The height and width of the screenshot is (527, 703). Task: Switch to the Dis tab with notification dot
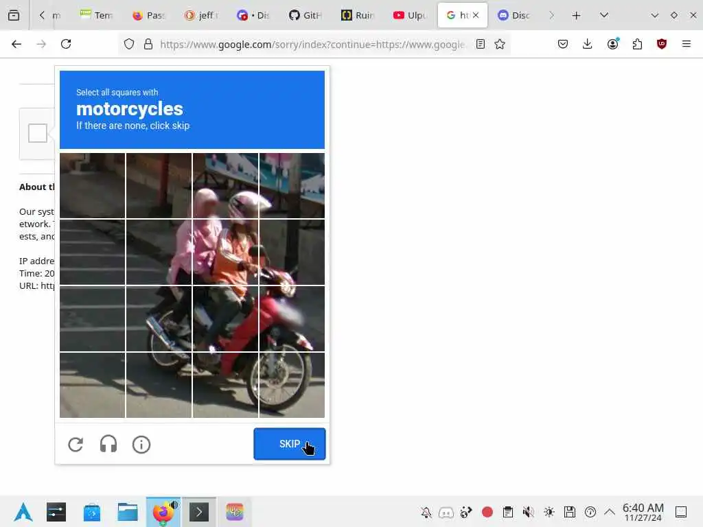[x=254, y=15]
